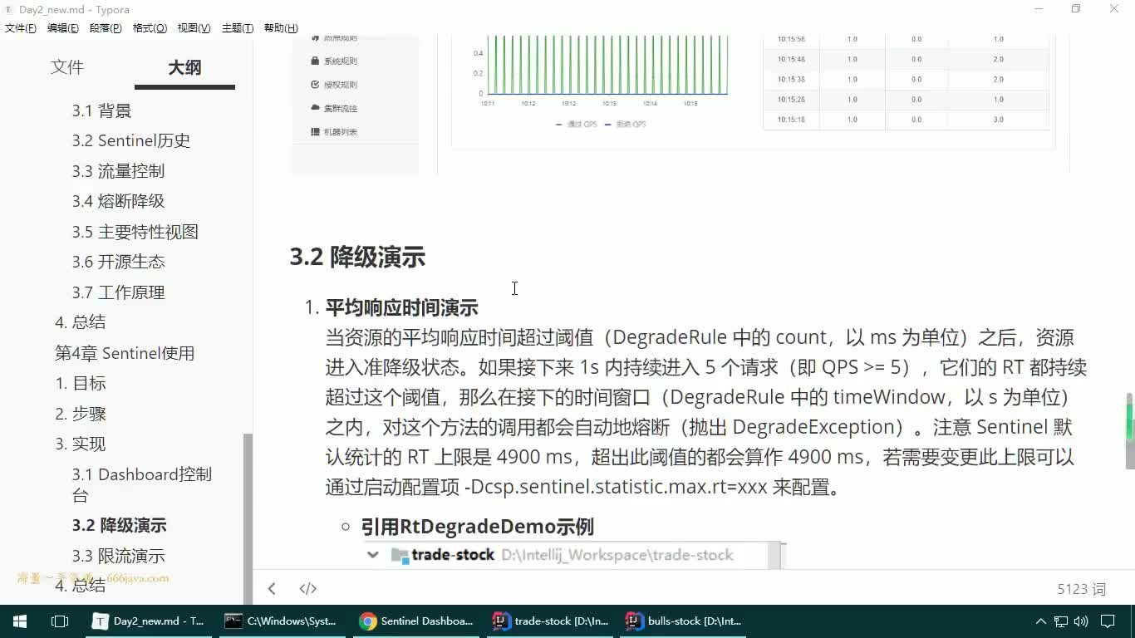The image size is (1135, 638).
Task: Go to outline item 3.1 Dashboard控制台
Action: point(142,484)
